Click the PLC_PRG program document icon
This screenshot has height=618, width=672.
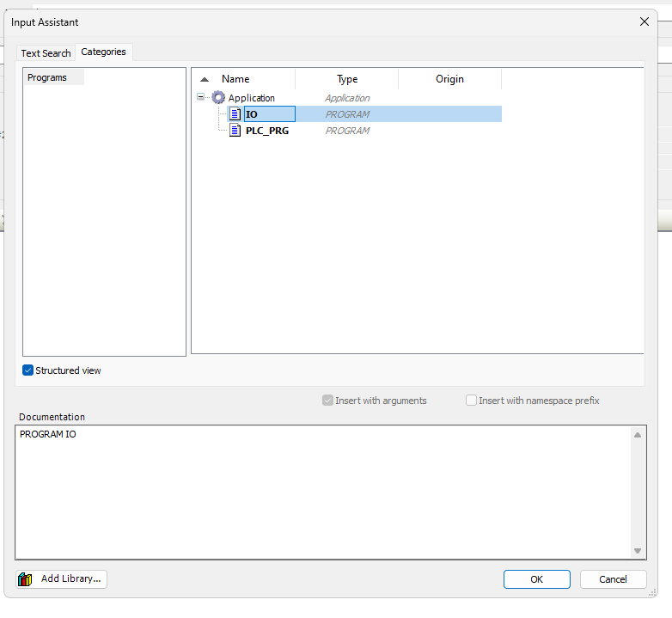(235, 131)
